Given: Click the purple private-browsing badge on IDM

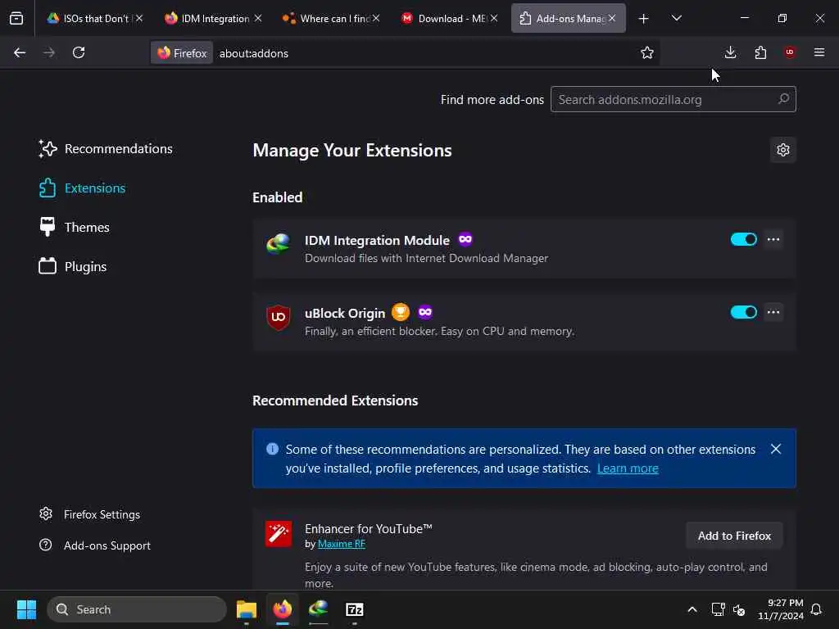Looking at the screenshot, I should coord(465,240).
